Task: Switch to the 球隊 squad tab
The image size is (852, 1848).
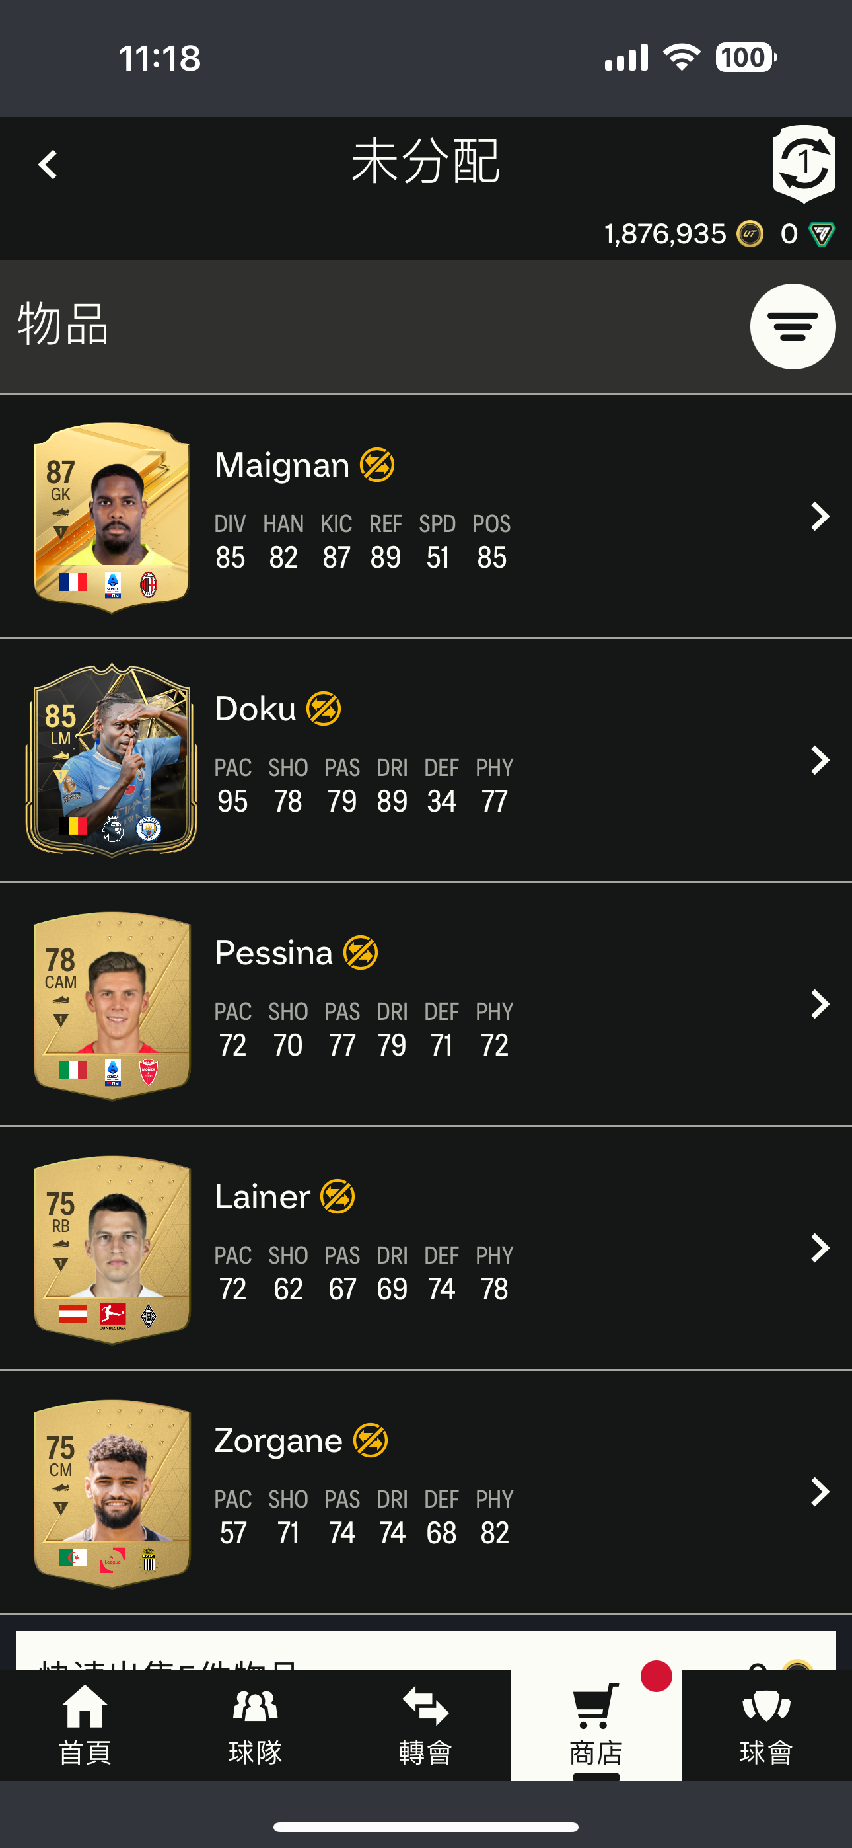Action: click(256, 1724)
